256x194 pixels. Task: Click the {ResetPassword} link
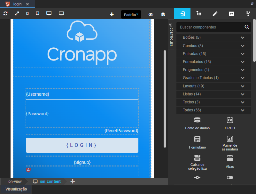121,131
